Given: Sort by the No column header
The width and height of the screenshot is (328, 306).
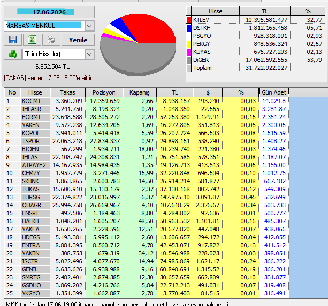Looking at the screenshot, I should click(x=12, y=92).
